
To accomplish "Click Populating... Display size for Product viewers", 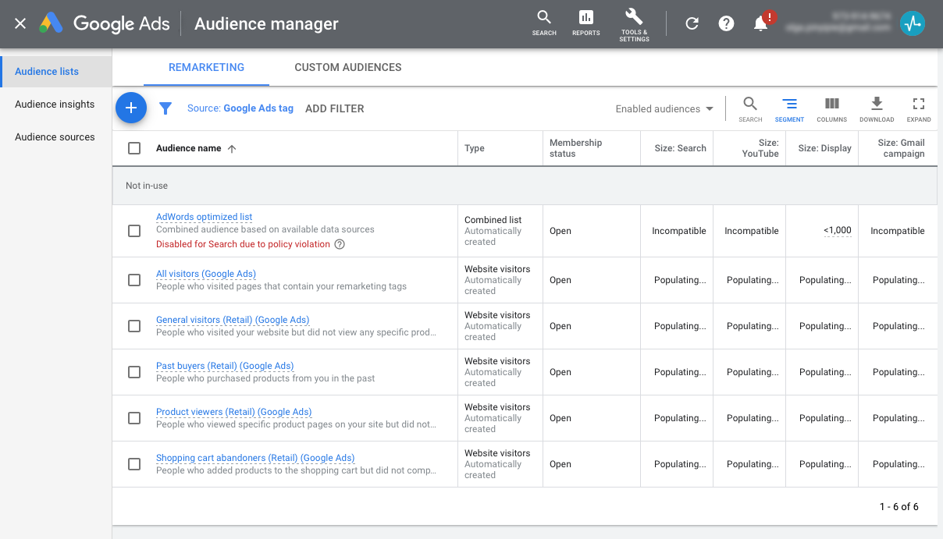I will 825,418.
